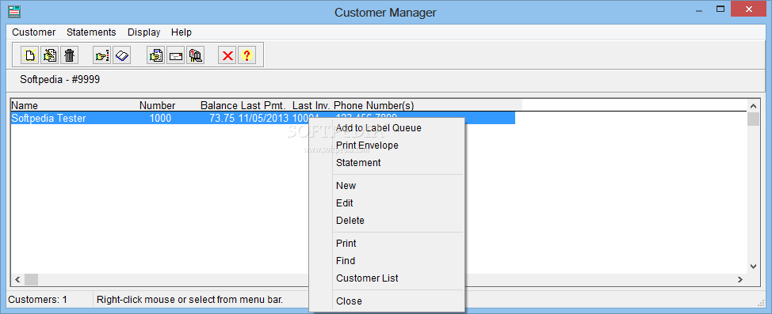Choose Print Envelope in context menu
The width and height of the screenshot is (772, 314).
(x=387, y=146)
